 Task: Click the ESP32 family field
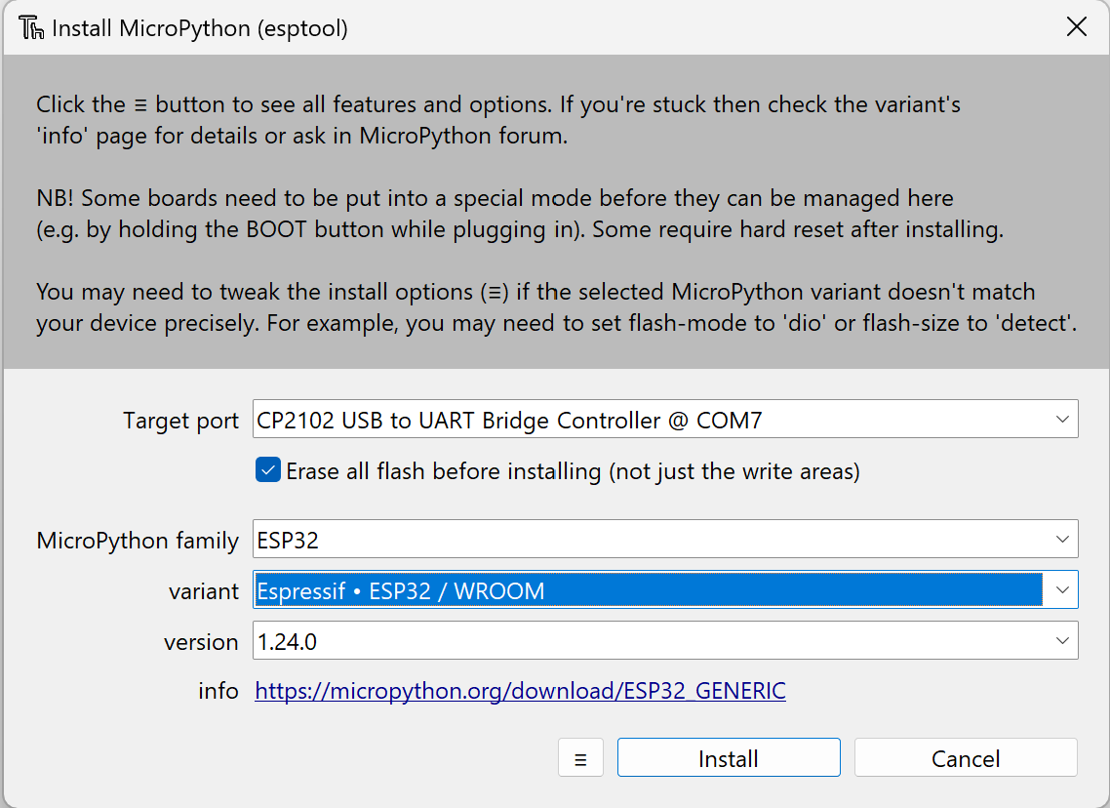click(665, 539)
